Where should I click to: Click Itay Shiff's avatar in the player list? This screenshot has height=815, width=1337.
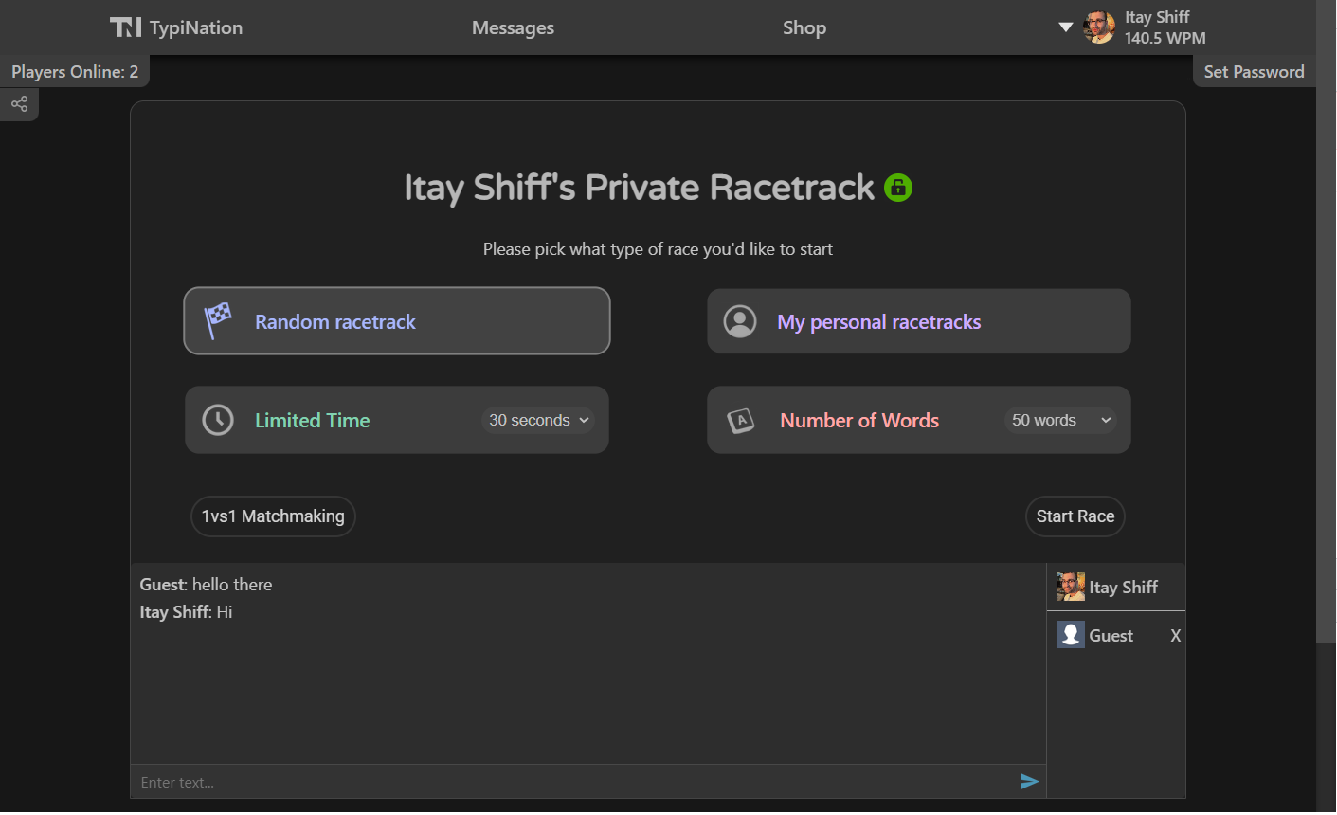click(1071, 587)
